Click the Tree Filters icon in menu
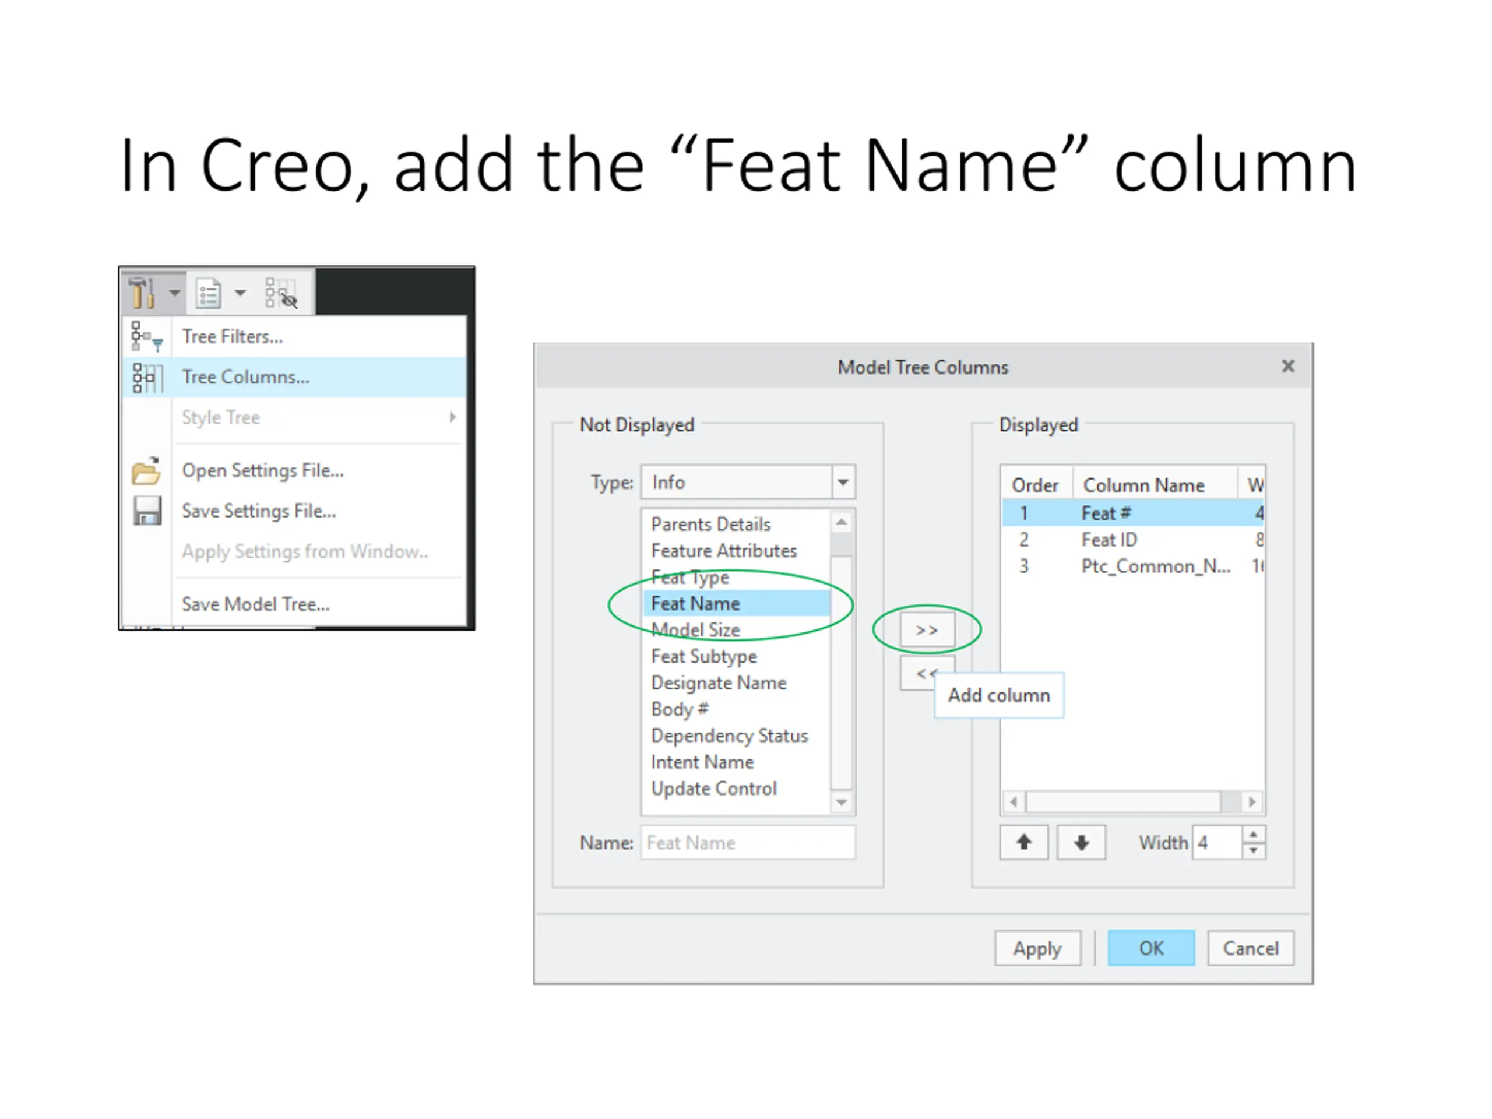 coord(146,336)
